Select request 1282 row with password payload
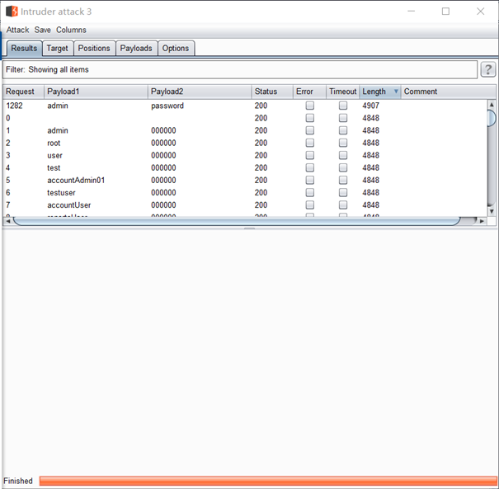 (x=245, y=106)
